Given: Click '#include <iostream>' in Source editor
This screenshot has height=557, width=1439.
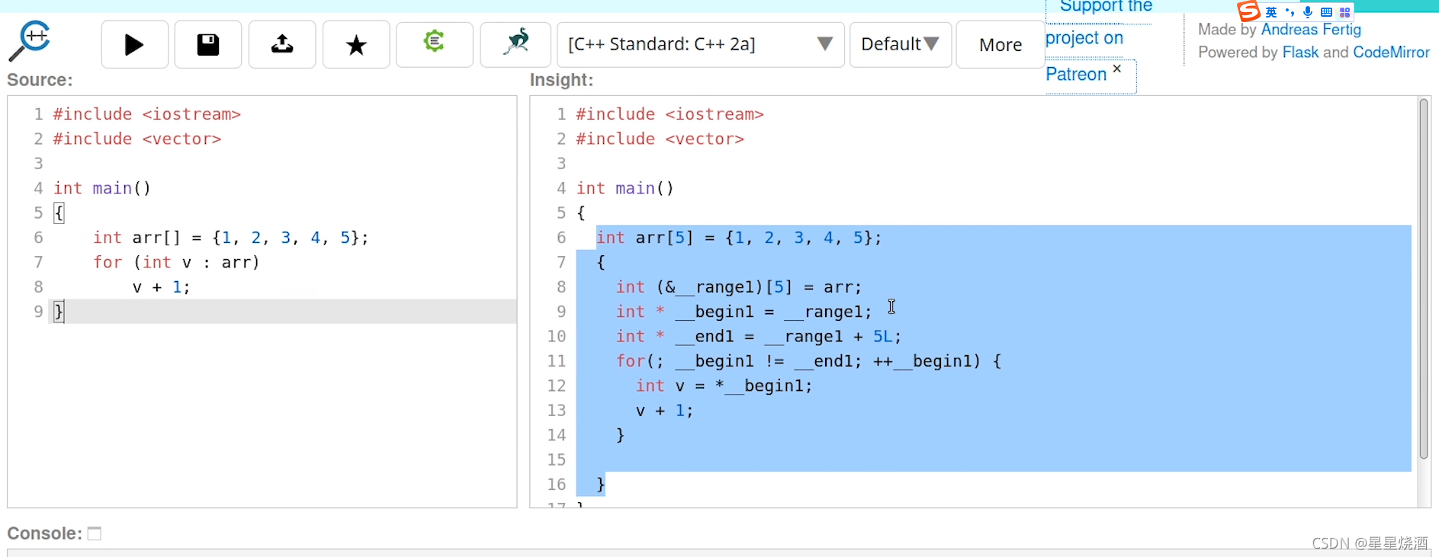Looking at the screenshot, I should [146, 114].
